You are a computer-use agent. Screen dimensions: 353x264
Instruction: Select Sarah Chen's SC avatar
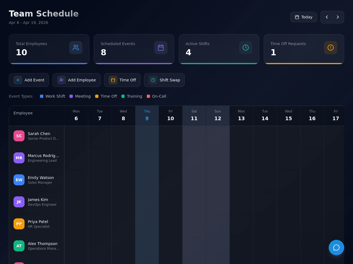coord(19,136)
